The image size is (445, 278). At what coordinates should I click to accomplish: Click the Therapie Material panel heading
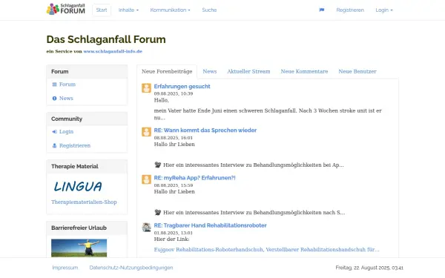(x=75, y=167)
